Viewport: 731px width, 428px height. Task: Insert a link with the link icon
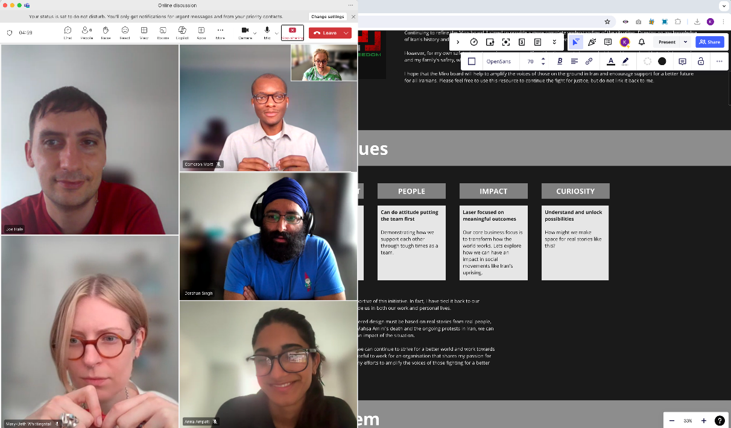point(589,61)
